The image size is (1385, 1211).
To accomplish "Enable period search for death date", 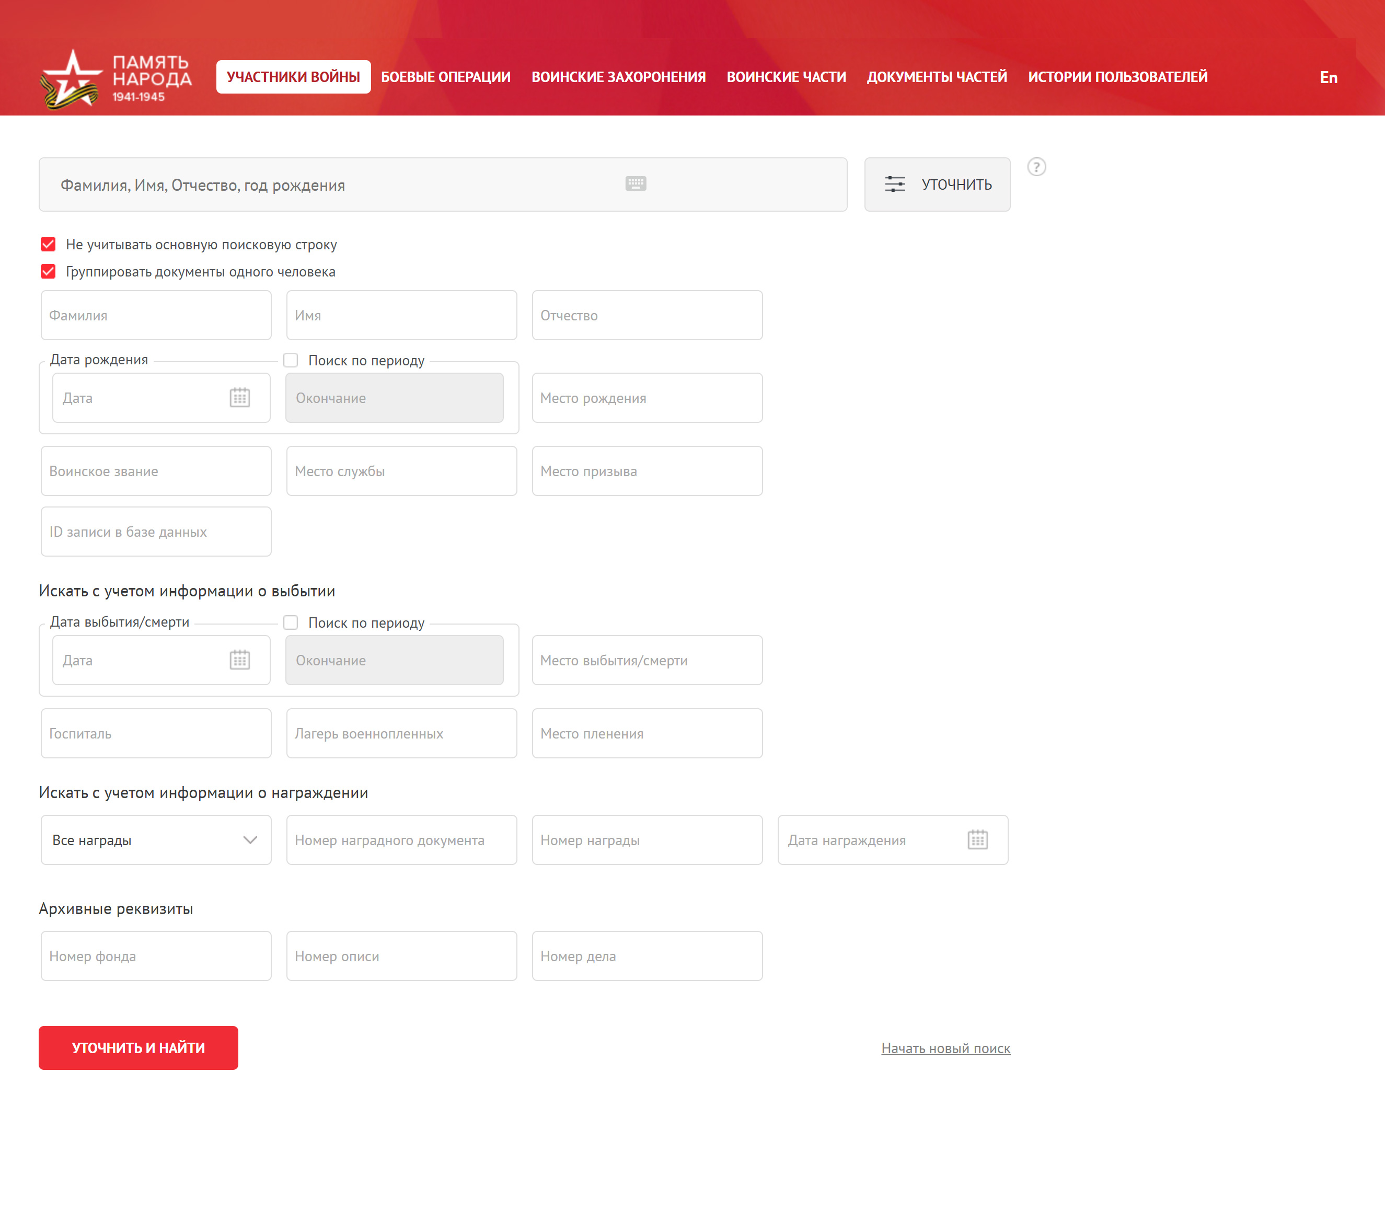I will [x=291, y=622].
